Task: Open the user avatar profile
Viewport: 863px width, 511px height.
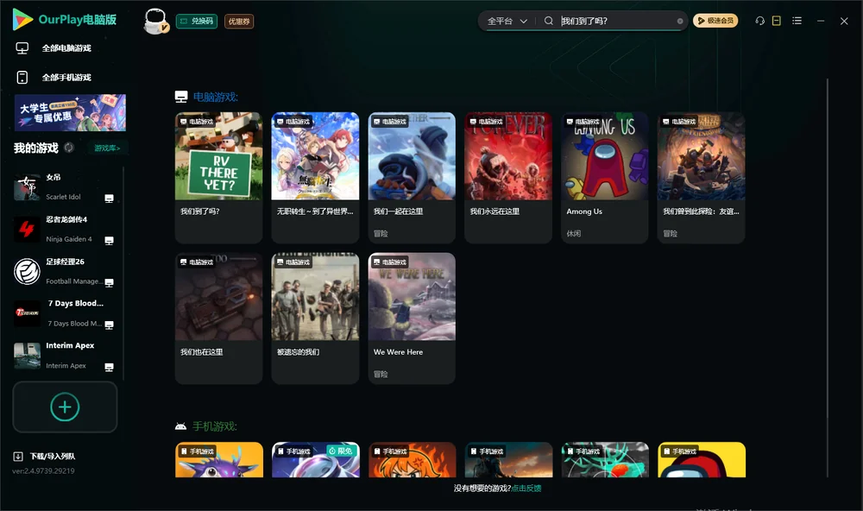Action: tap(155, 21)
